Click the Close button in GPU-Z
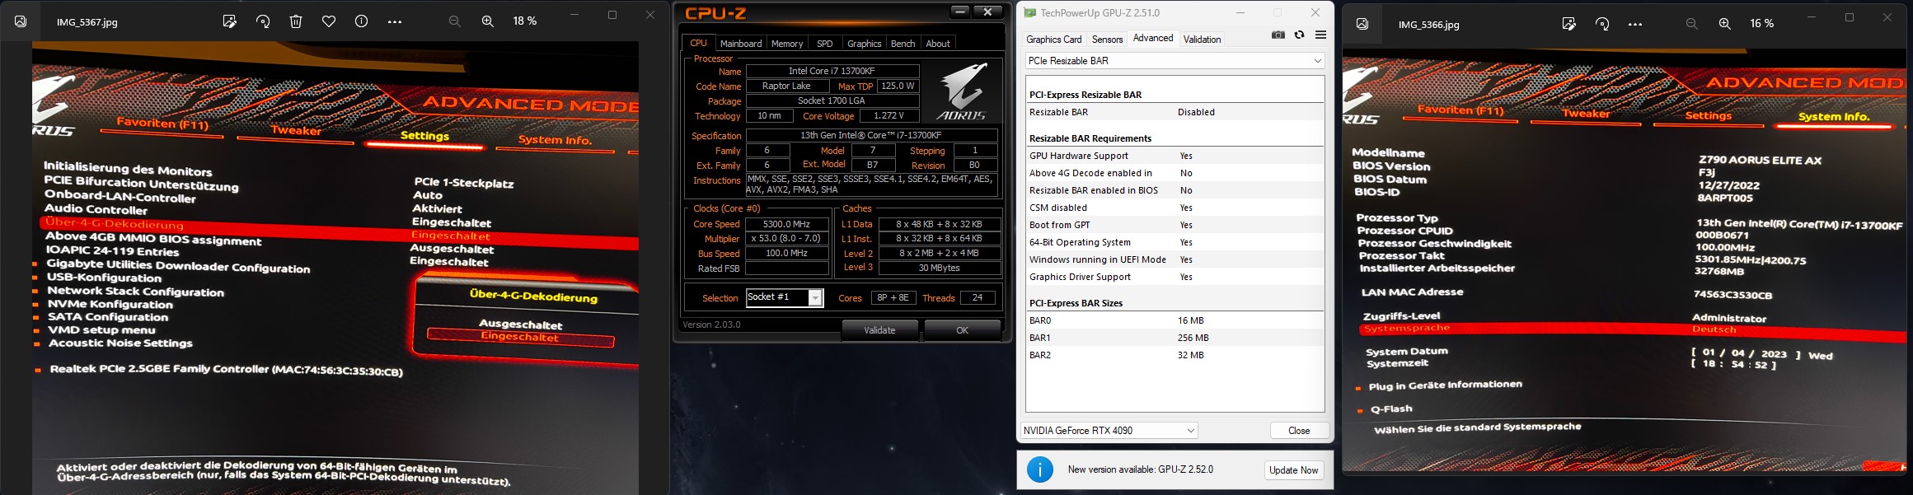This screenshot has height=495, width=1913. 1299,431
